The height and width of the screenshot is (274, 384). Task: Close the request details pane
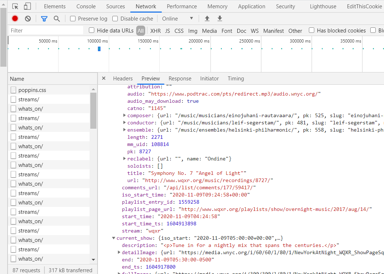tap(104, 79)
